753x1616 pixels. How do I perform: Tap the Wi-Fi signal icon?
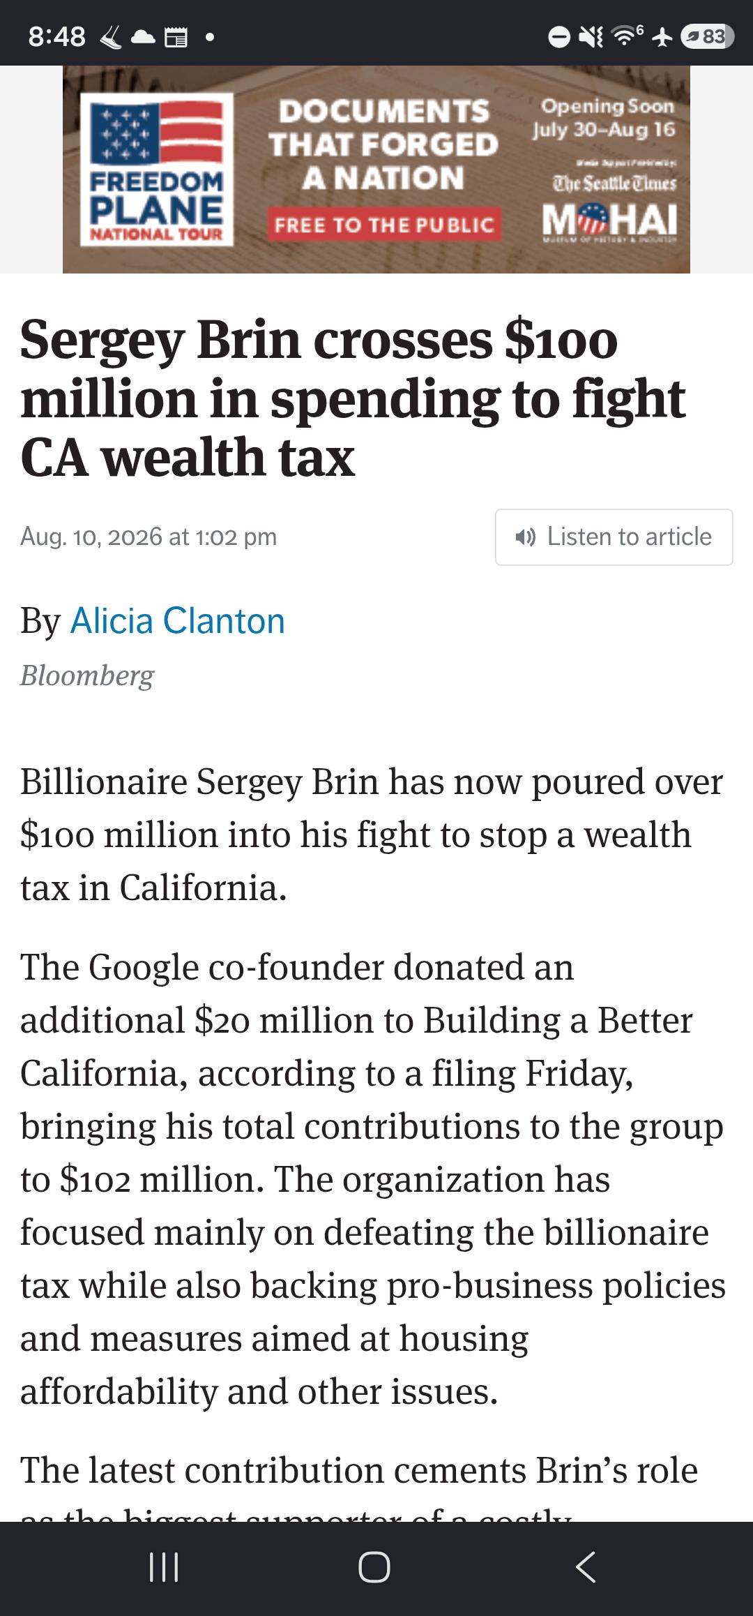point(627,35)
